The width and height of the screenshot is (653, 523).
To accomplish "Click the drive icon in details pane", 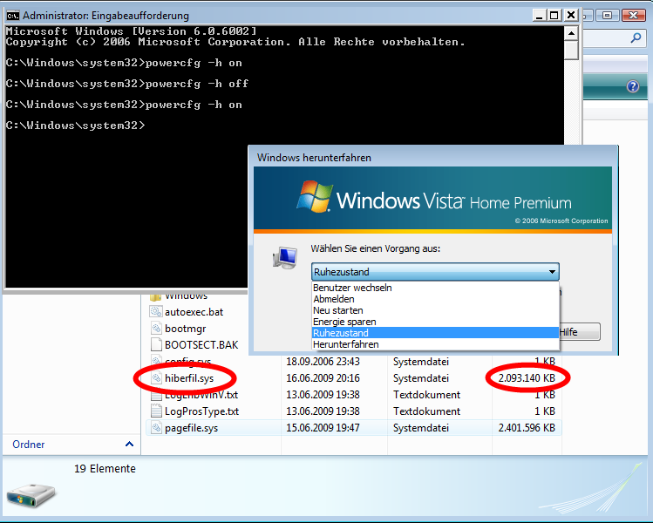I will 31,495.
